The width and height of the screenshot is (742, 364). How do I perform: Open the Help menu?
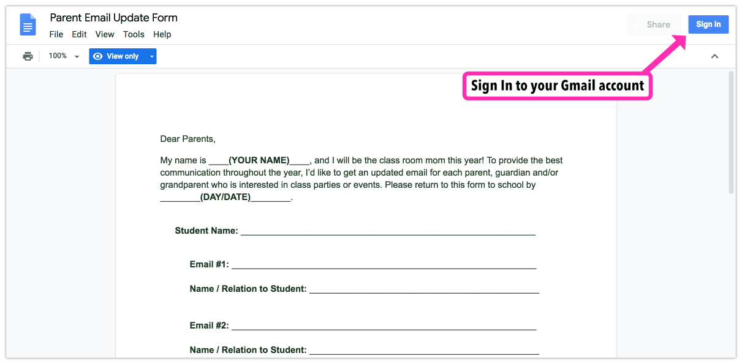click(162, 34)
